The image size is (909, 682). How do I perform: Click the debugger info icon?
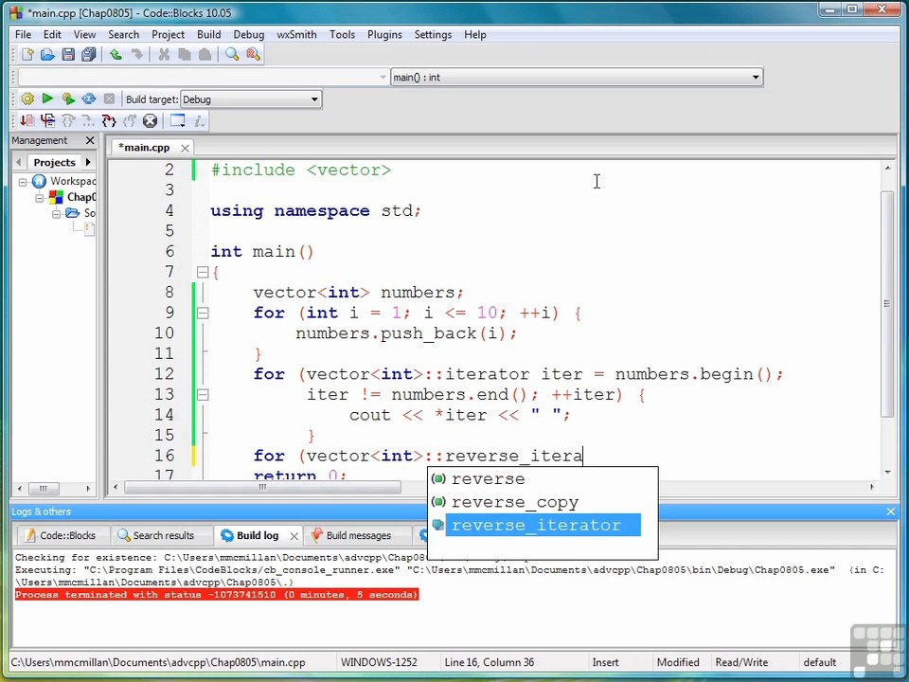pos(199,120)
